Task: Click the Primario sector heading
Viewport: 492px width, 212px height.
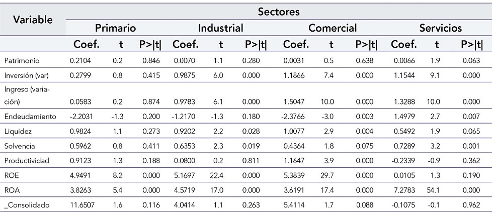Action: (x=115, y=28)
